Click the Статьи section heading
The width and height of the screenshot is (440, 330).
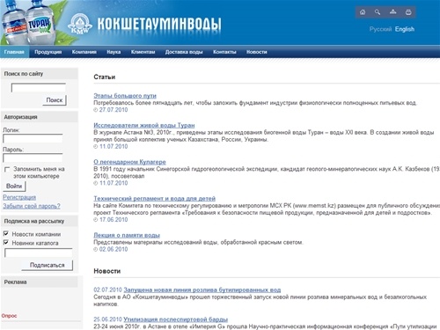[105, 77]
